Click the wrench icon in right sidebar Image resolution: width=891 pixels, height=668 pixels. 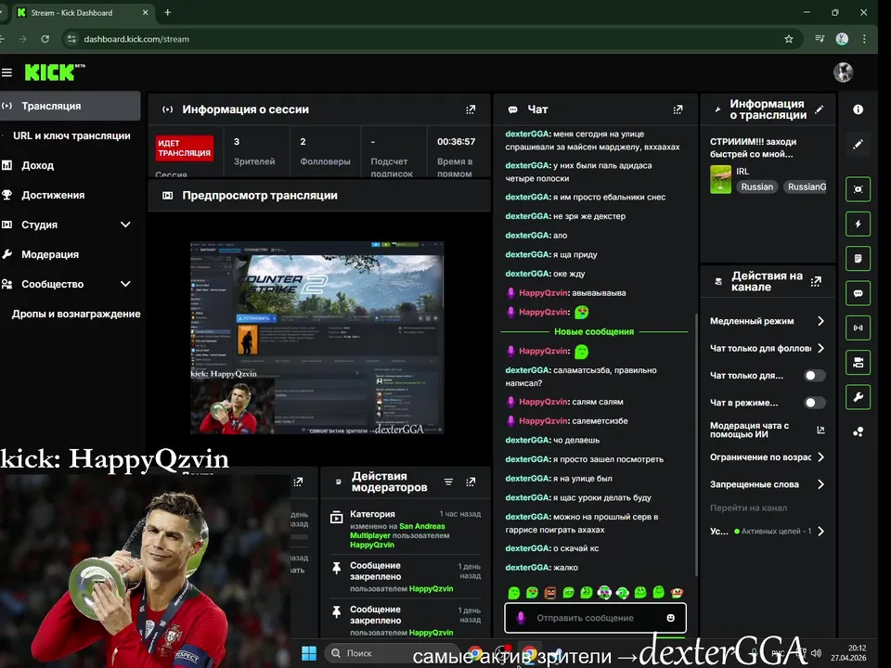[858, 397]
